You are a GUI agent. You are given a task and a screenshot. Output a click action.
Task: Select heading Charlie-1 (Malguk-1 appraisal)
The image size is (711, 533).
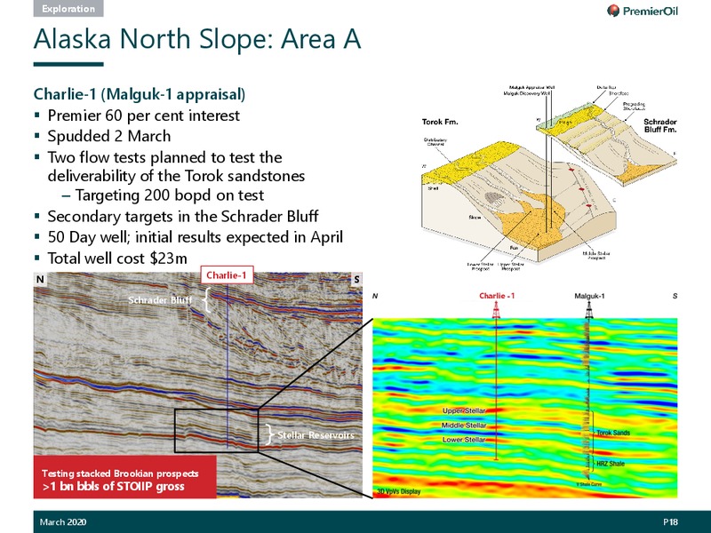[x=140, y=94]
